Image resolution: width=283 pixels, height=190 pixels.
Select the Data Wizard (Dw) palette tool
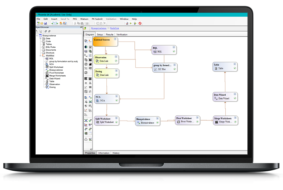point(86,55)
